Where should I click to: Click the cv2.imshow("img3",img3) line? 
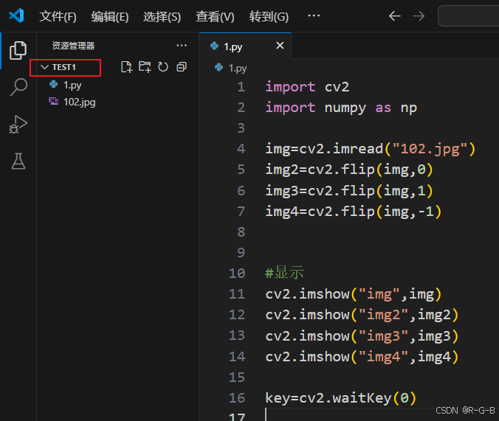(362, 335)
